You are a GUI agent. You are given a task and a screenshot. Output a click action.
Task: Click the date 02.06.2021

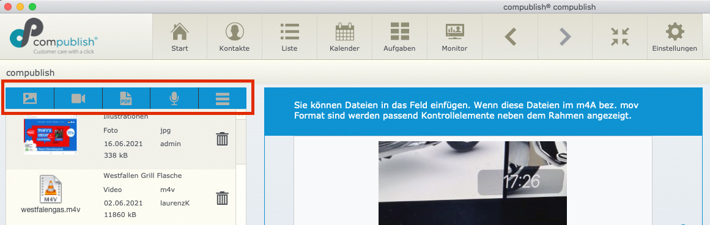click(123, 203)
